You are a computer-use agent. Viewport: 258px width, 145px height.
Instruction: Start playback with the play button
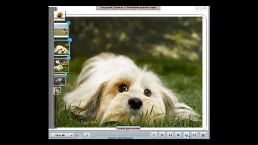coord(178,135)
